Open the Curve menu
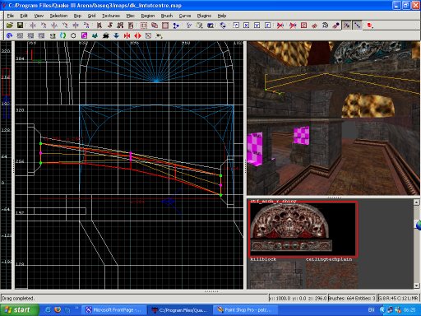 point(185,16)
